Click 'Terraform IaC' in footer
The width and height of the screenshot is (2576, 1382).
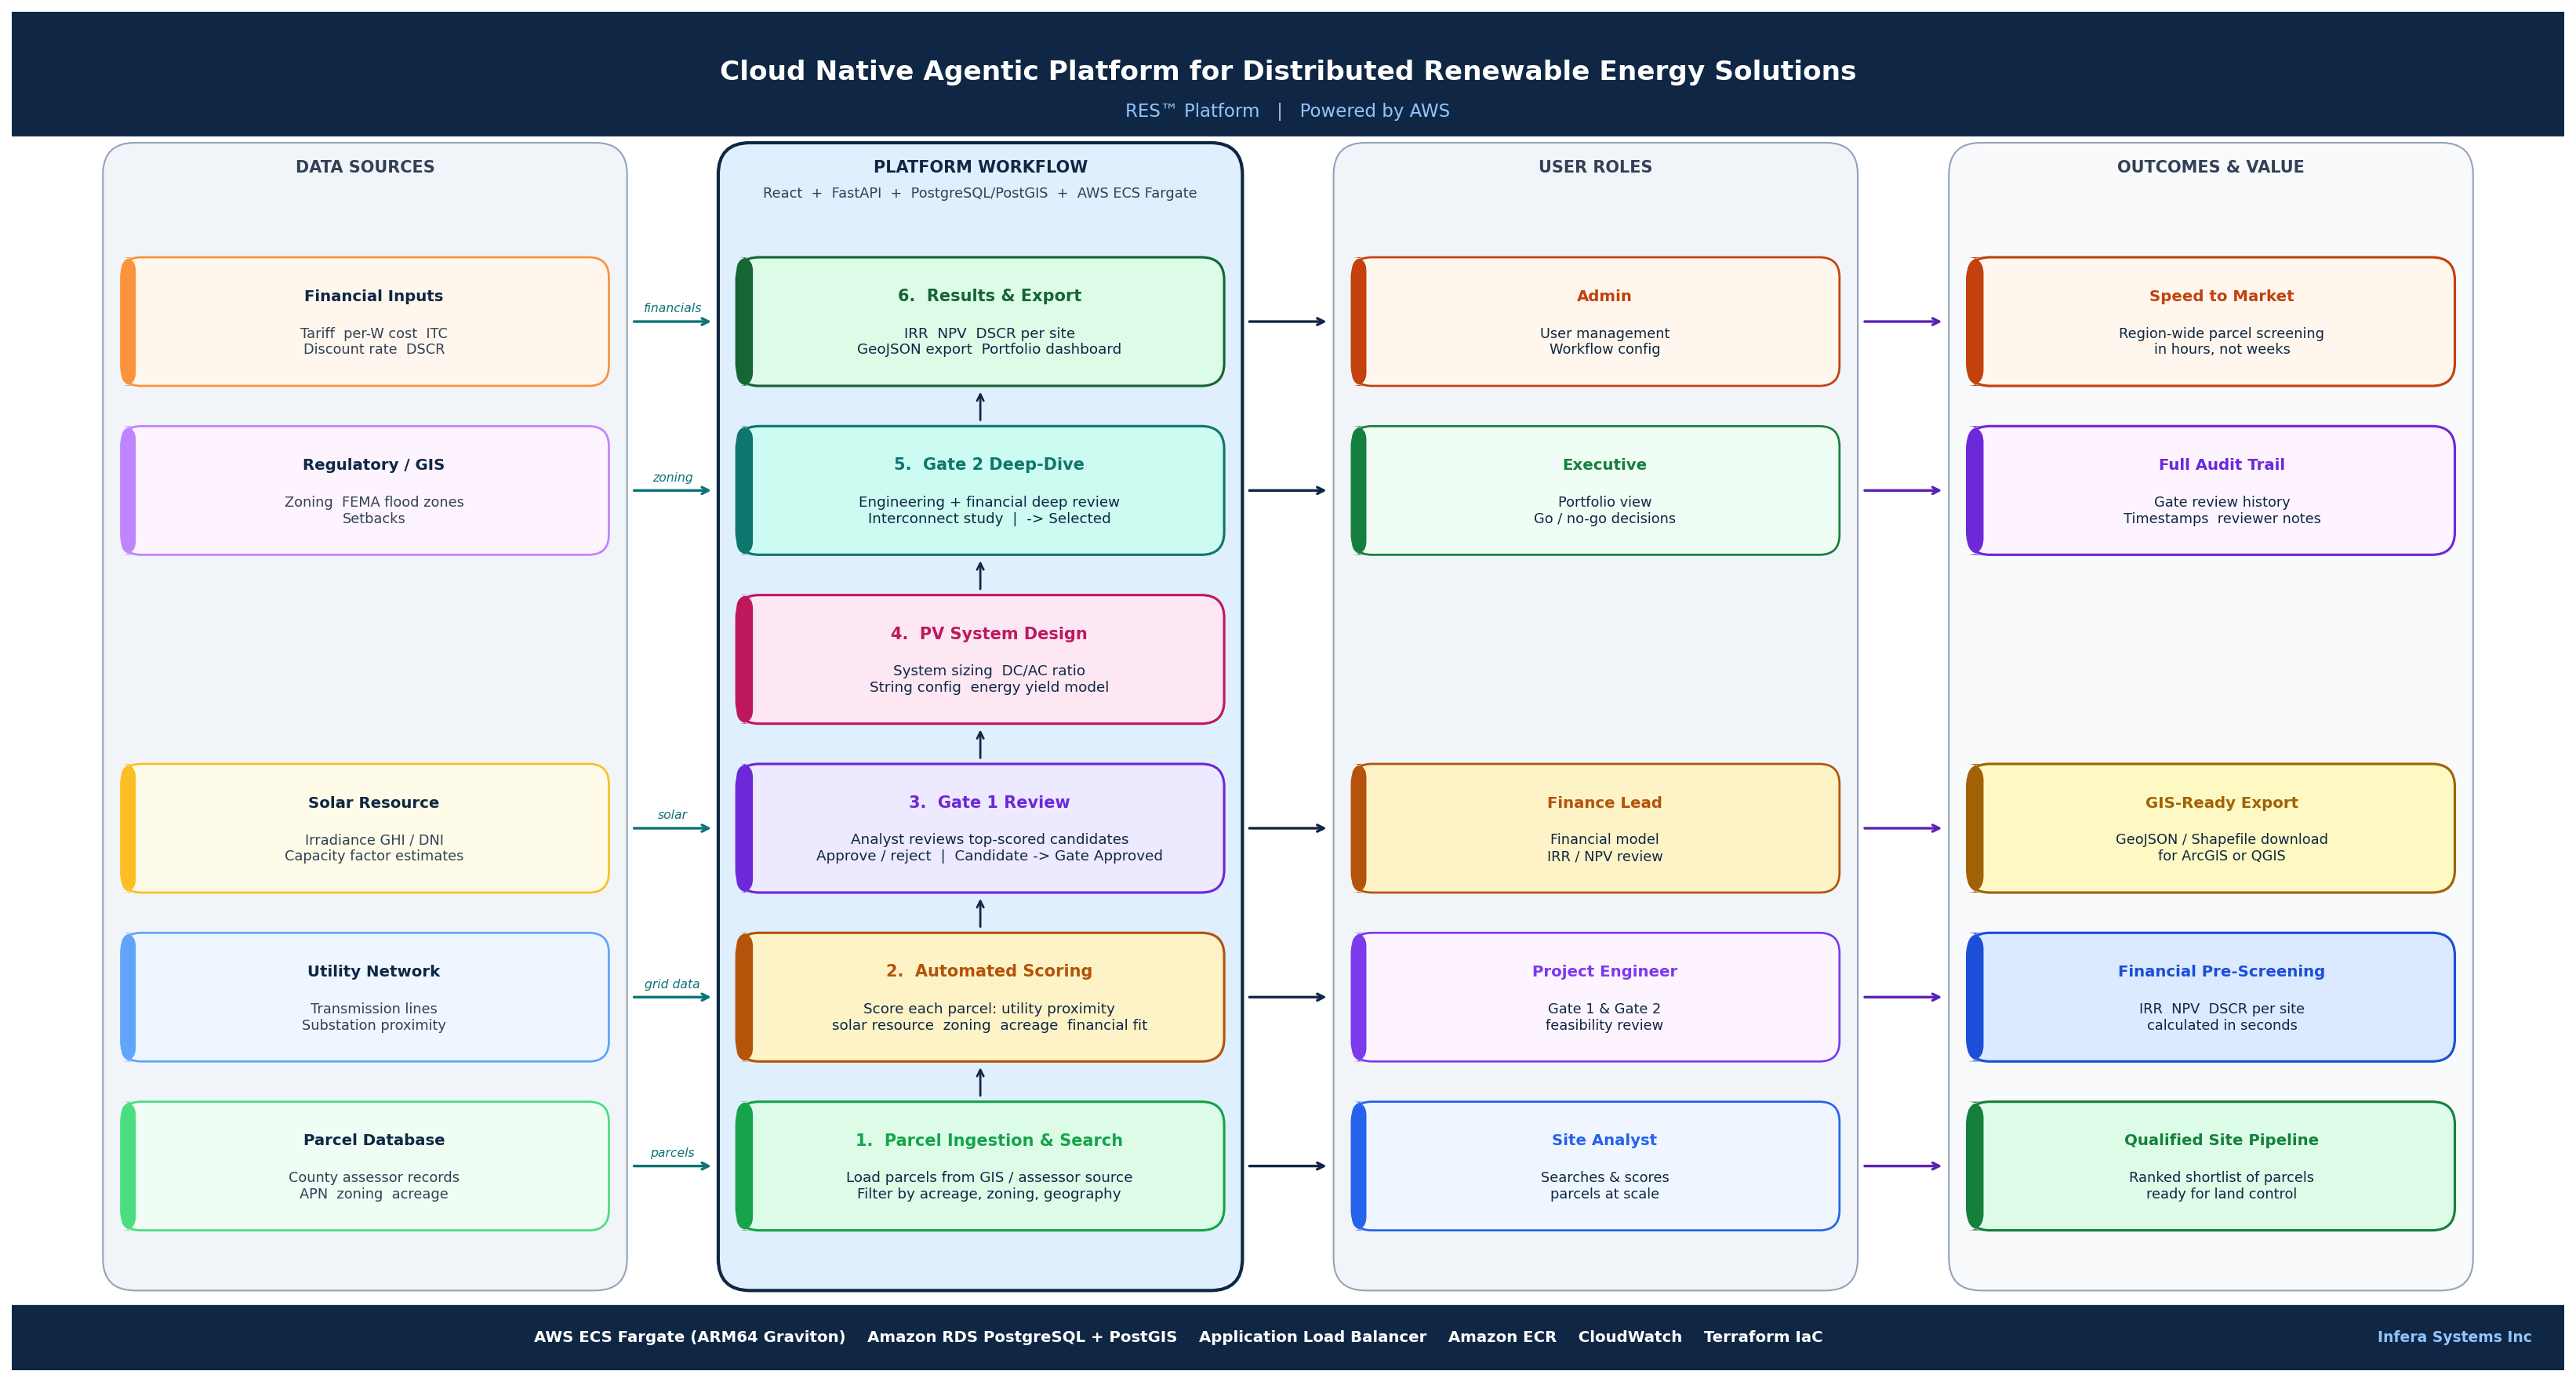[x=1763, y=1337]
